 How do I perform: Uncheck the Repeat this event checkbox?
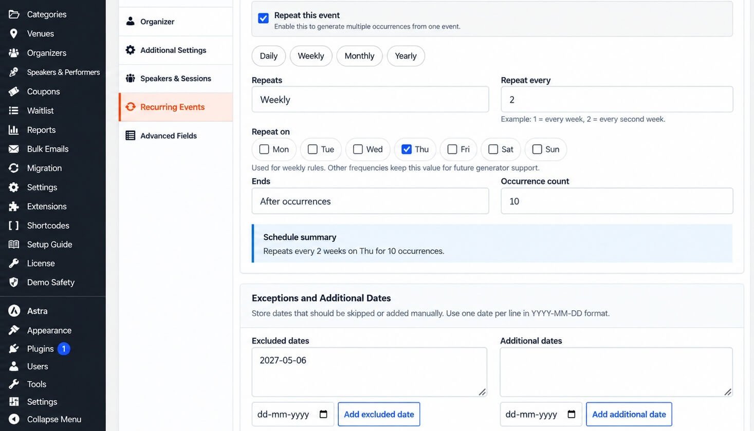pos(263,18)
